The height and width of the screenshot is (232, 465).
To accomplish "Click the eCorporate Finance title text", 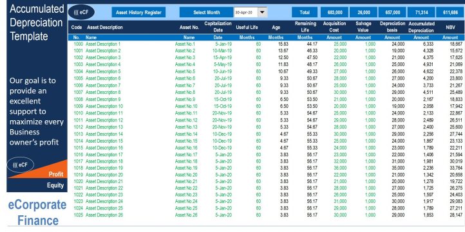I will (x=37, y=213).
